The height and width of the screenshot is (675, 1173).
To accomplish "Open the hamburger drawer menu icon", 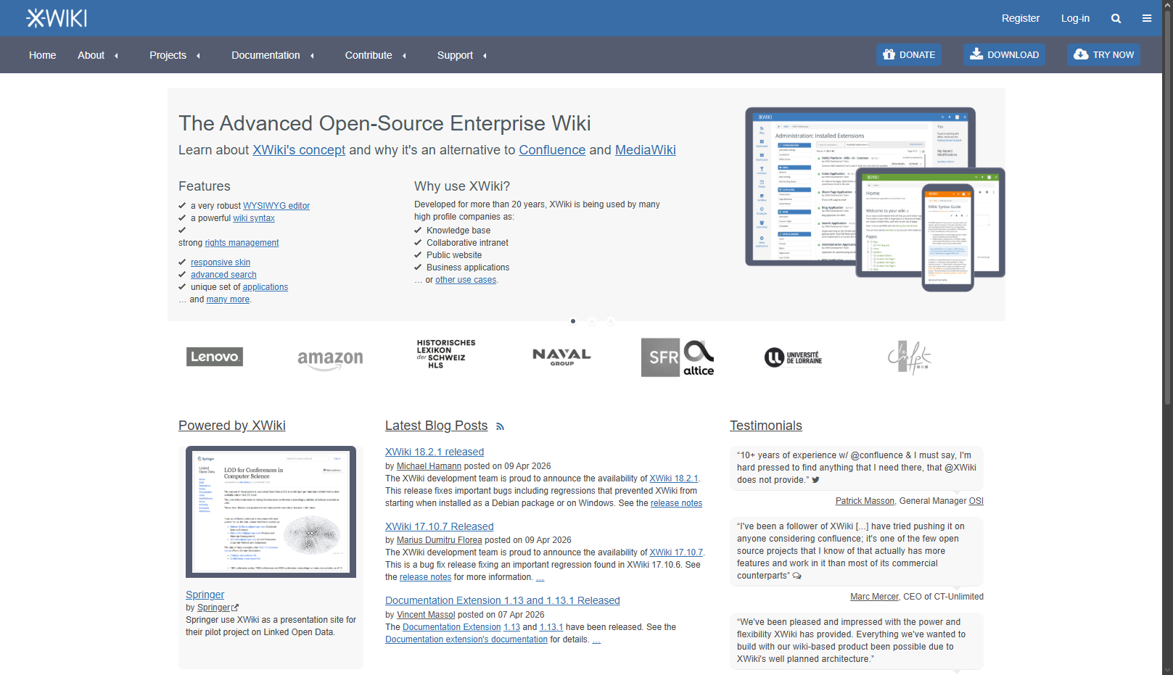I will (x=1147, y=19).
